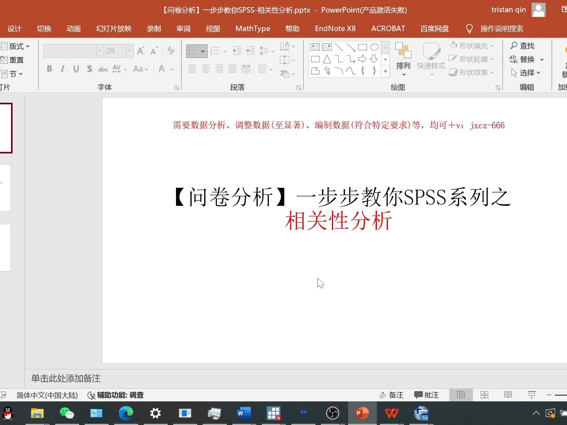Click the 批注 comments button
The height and width of the screenshot is (425, 567).
tap(426, 395)
